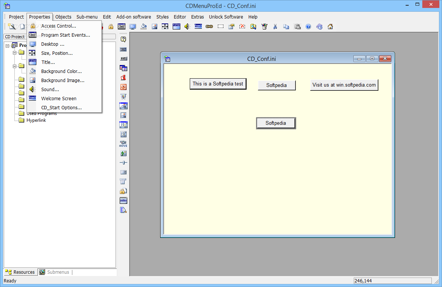Screen dimensions: 442x287
Task: Choose Size, Position... menu entry
Action: click(64, 53)
